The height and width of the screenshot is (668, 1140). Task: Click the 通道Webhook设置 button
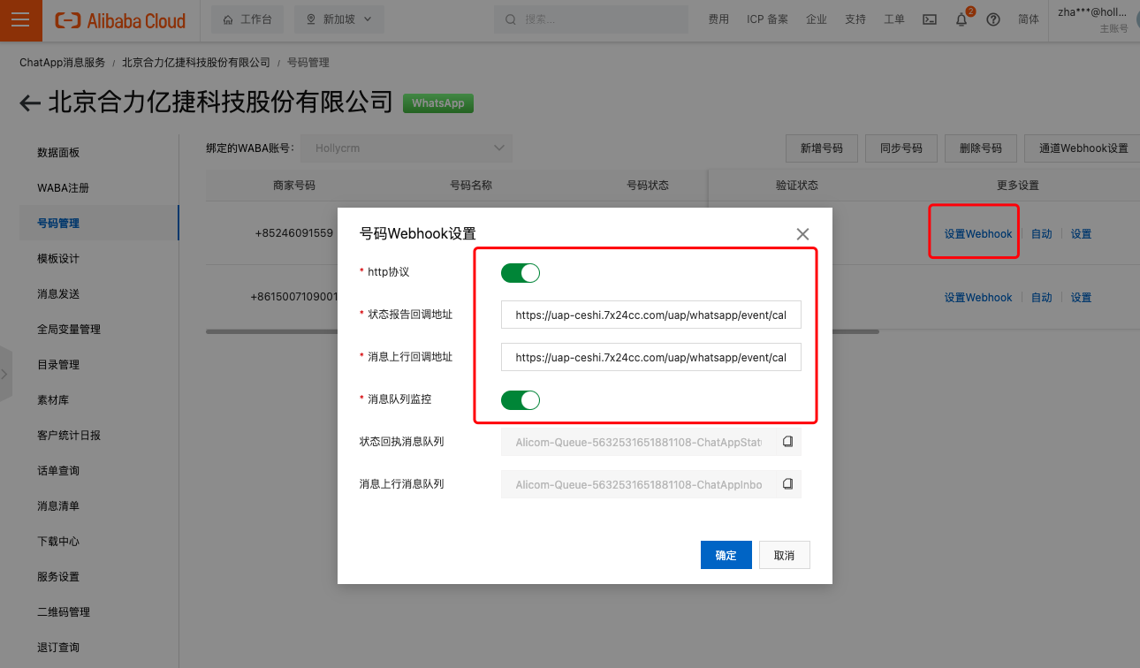coord(1083,148)
